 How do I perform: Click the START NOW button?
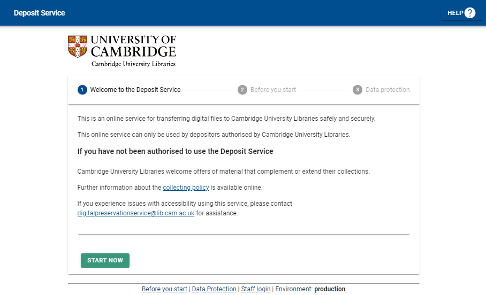click(105, 260)
